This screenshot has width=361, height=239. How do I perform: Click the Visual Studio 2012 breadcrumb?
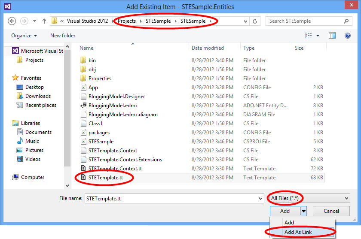87,21
